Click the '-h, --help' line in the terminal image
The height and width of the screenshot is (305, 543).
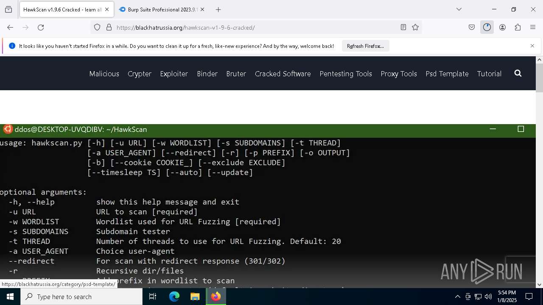[x=124, y=202]
